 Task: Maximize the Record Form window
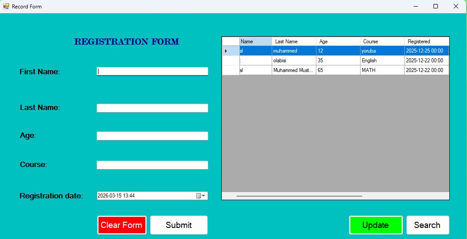tap(435, 6)
